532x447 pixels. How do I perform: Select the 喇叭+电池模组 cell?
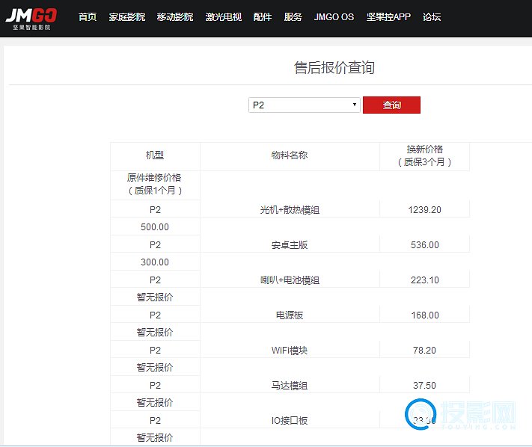pos(290,280)
